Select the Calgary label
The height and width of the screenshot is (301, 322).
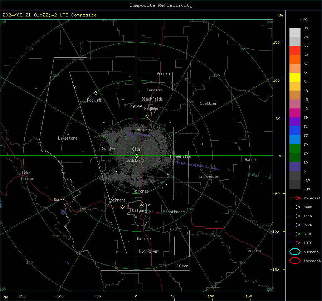pyautogui.click(x=140, y=210)
